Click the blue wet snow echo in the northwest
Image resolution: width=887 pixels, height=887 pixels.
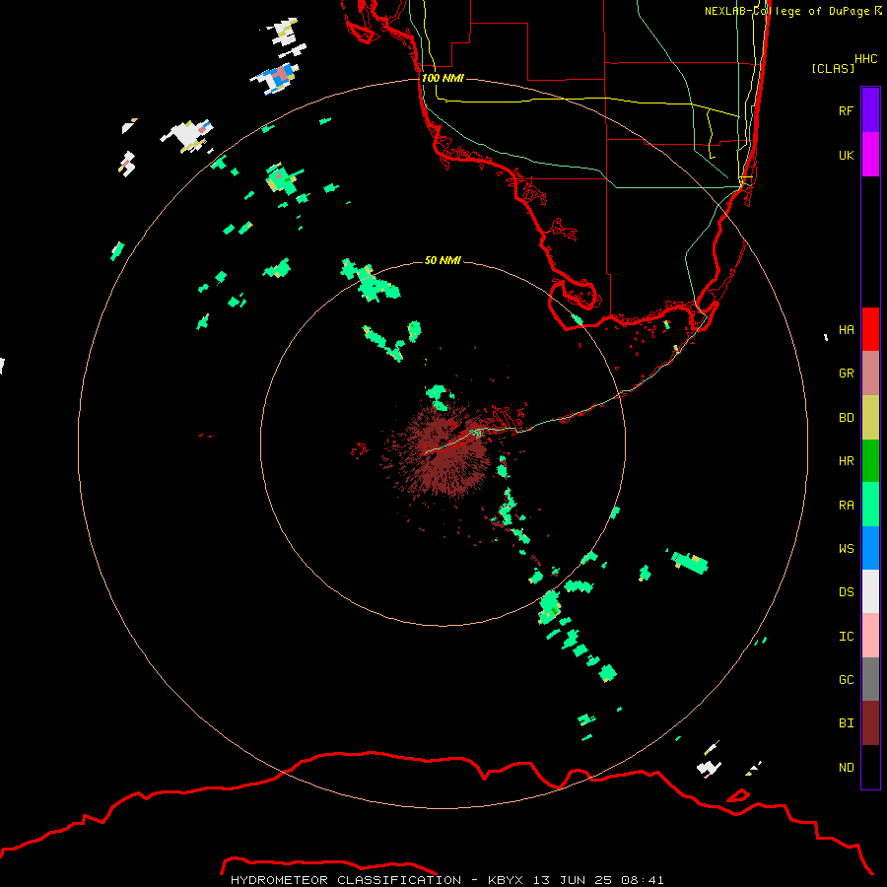pyautogui.click(x=276, y=79)
